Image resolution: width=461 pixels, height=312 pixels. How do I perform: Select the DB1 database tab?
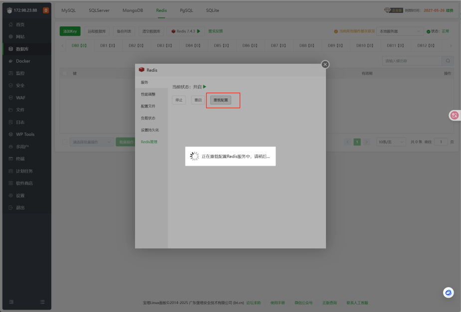tap(108, 45)
